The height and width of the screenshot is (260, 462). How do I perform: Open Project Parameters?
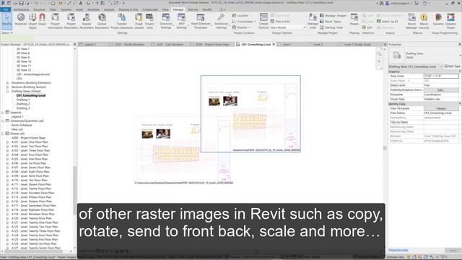pos(71,21)
